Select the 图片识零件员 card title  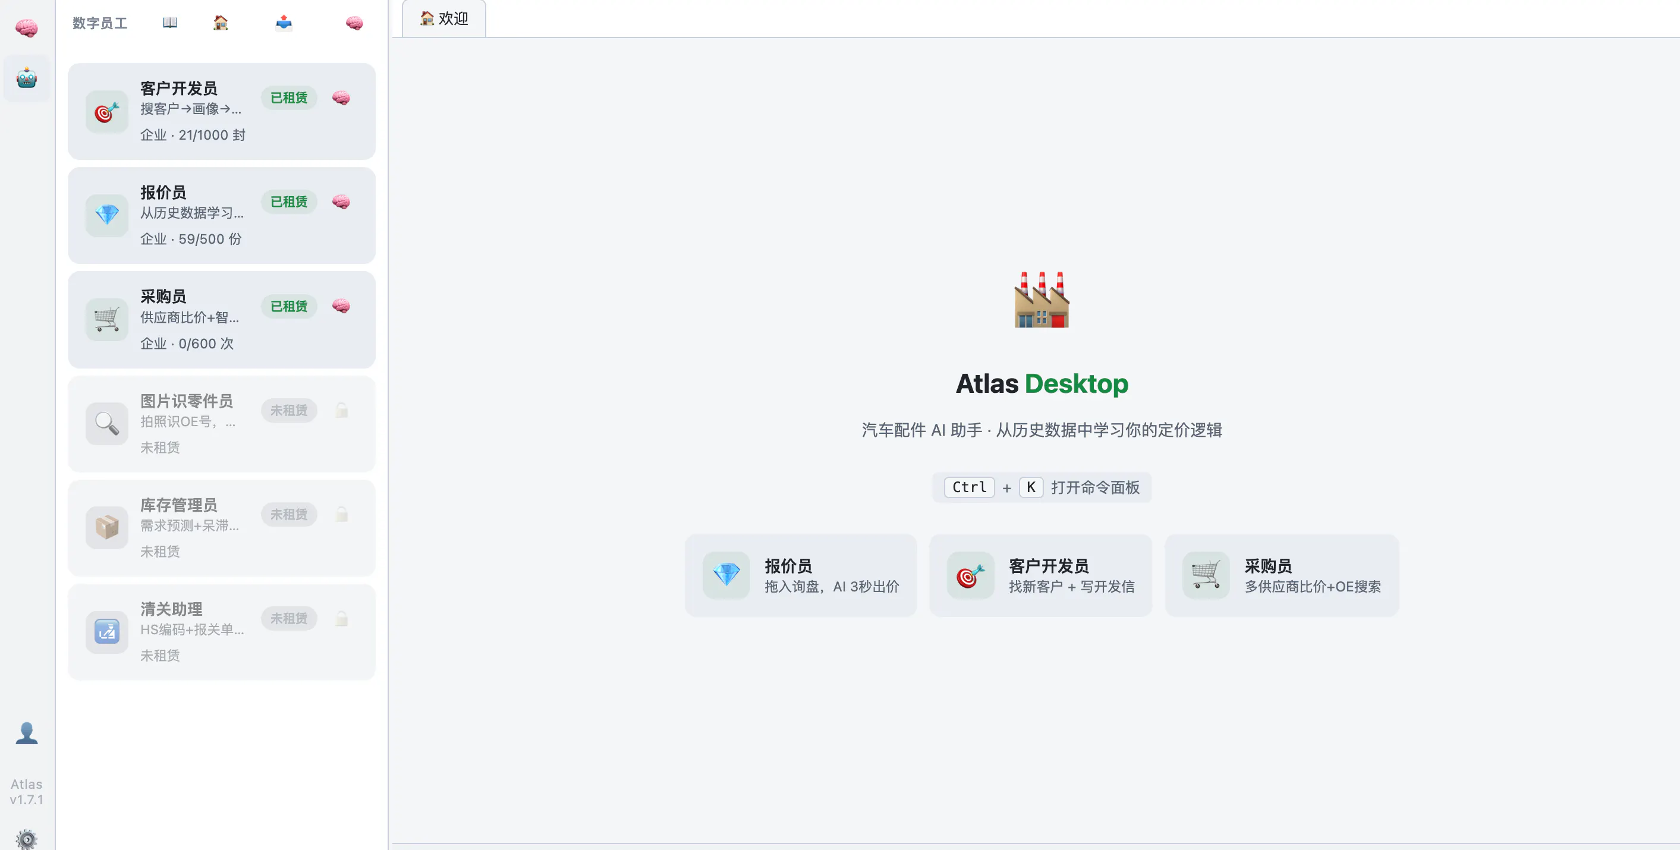pyautogui.click(x=187, y=401)
